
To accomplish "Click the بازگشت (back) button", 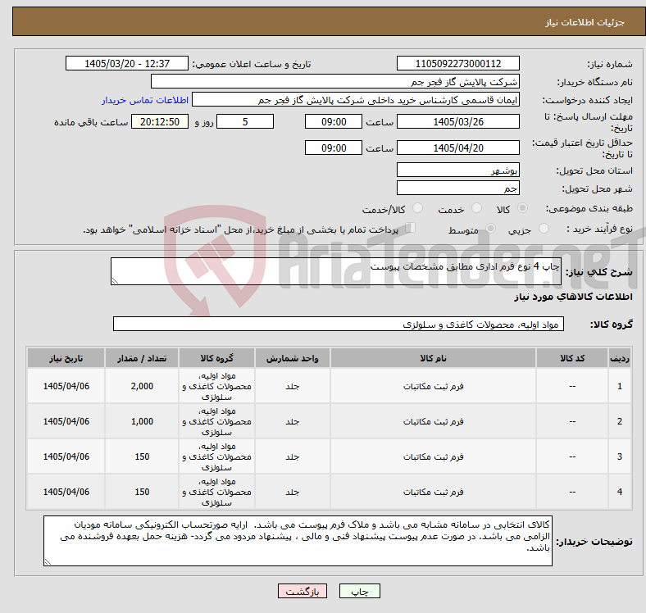I will pyautogui.click(x=303, y=591).
